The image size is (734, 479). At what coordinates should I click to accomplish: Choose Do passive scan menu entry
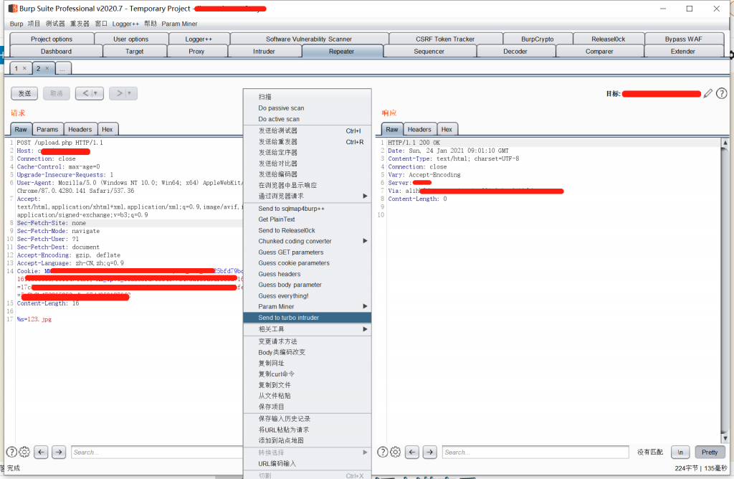tap(308, 108)
